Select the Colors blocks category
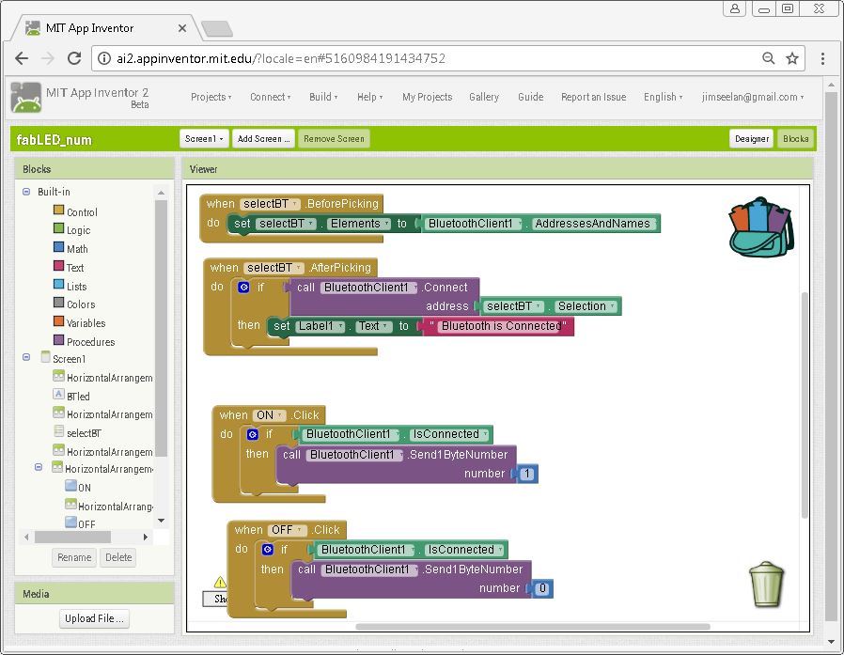844x655 pixels. [x=74, y=304]
